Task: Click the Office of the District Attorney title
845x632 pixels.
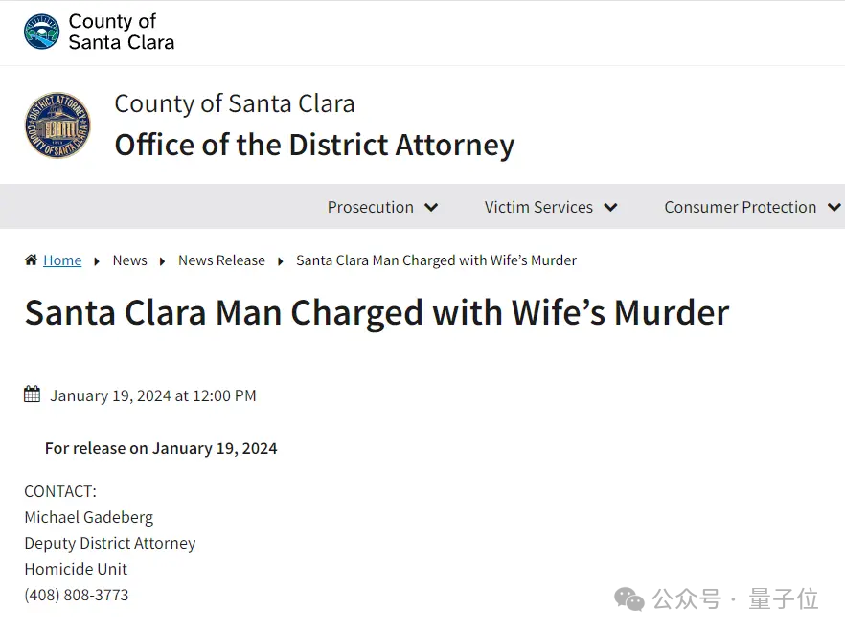Action: click(x=314, y=145)
